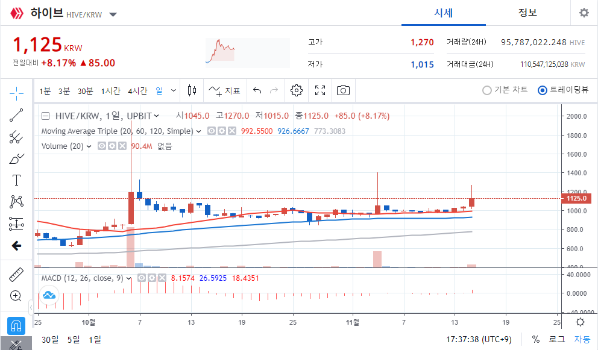The height and width of the screenshot is (350, 598).
Task: Expand HIVE/KRW symbol legend chevron
Action: click(x=156, y=116)
